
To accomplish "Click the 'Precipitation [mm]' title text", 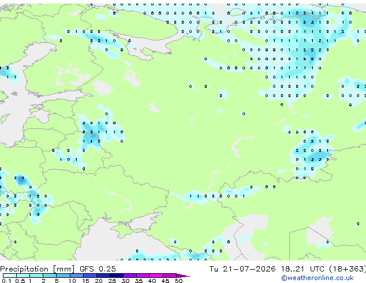I will pyautogui.click(x=38, y=269).
